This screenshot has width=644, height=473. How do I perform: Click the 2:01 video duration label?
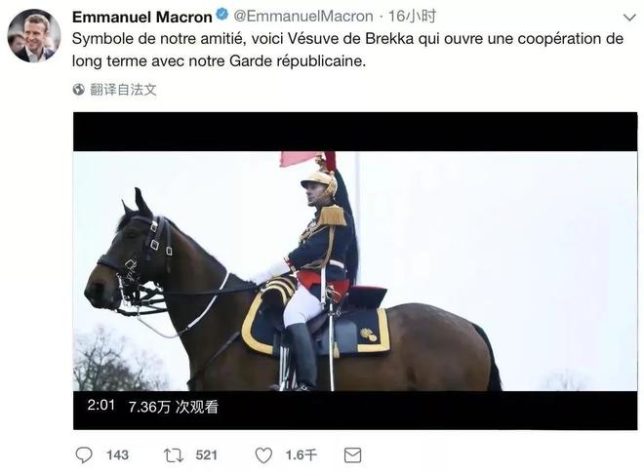(x=101, y=406)
